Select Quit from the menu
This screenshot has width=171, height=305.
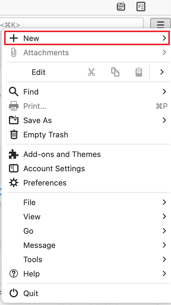click(87, 293)
